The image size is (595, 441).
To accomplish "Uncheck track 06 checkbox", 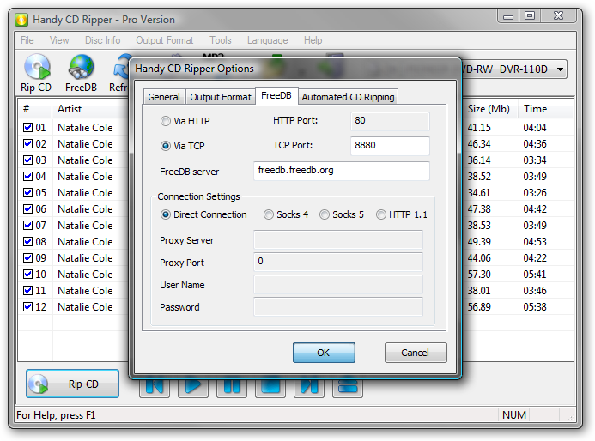I will 27,209.
